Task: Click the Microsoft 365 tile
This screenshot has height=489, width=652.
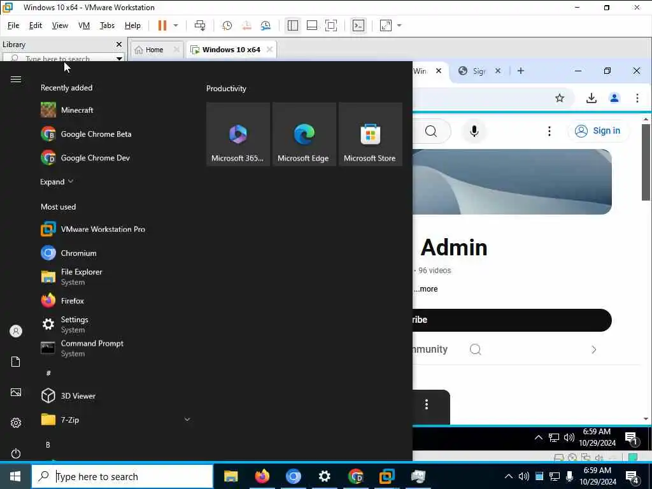Action: [238, 134]
